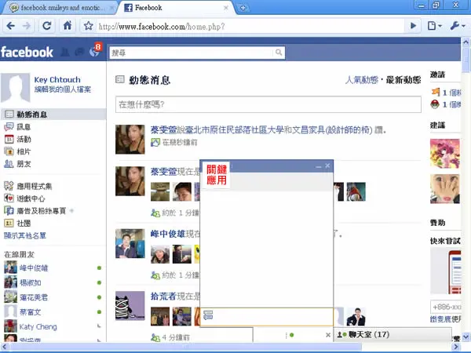Click the horizontal scrollbar left arrow
Viewport: 471px width, 353px height.
[x=4, y=347]
